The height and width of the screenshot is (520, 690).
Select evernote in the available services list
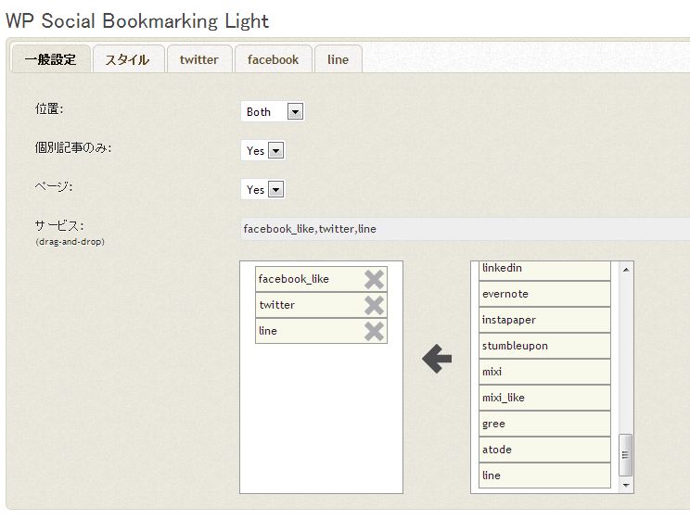pyautogui.click(x=544, y=294)
